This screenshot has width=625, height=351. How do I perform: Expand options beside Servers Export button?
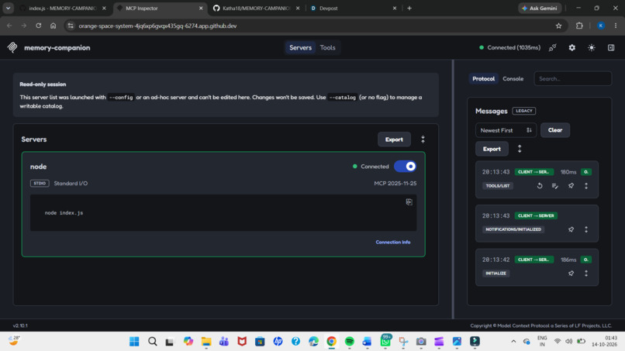tap(423, 139)
